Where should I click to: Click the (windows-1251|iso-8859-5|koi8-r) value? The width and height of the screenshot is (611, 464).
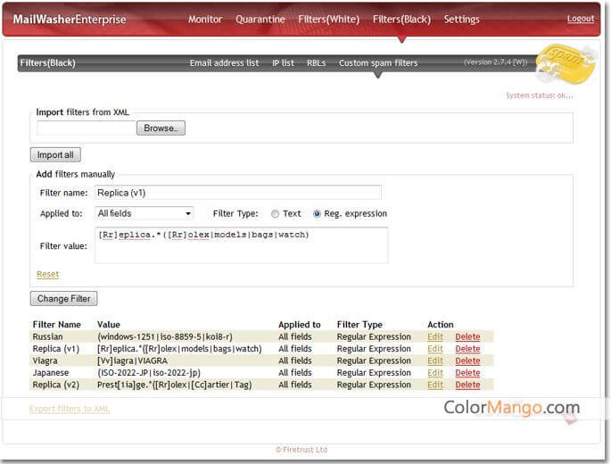[x=165, y=336]
